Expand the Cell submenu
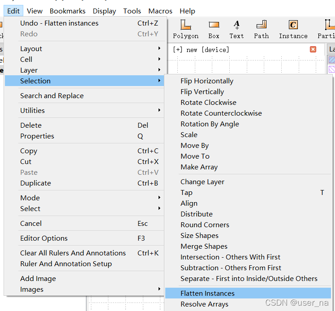The height and width of the screenshot is (311, 335). (84, 59)
